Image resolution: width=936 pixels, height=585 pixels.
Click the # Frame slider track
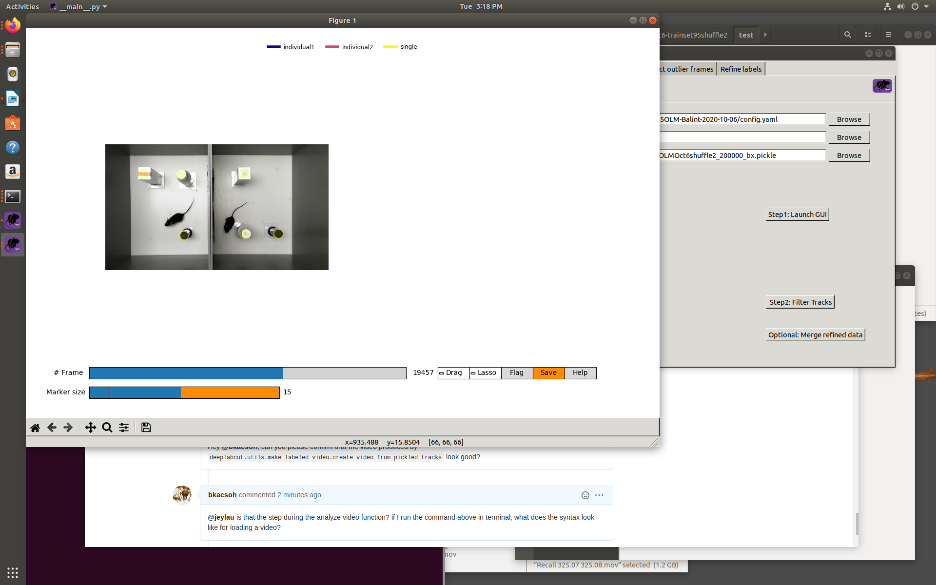coord(248,373)
